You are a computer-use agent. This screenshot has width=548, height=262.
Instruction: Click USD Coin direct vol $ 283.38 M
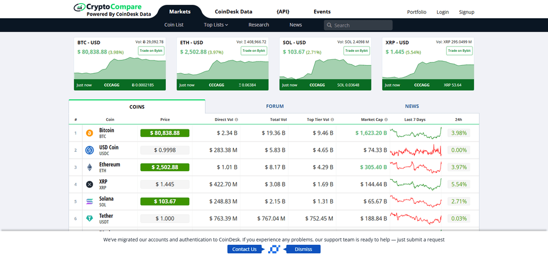(x=223, y=150)
